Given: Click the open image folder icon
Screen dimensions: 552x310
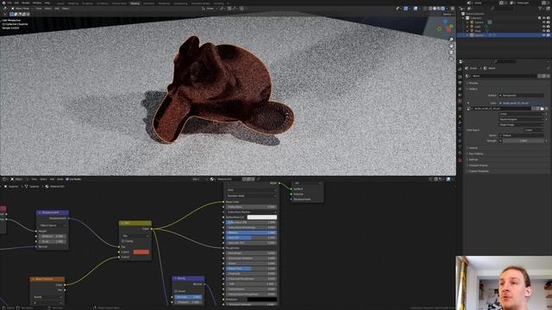Looking at the screenshot, I should 542,108.
